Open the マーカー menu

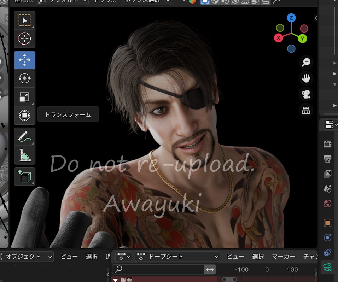click(x=284, y=257)
